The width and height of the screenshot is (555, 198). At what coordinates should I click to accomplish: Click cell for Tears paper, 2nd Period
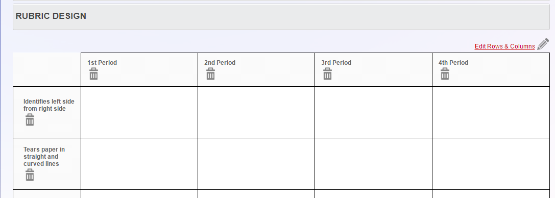pos(256,164)
